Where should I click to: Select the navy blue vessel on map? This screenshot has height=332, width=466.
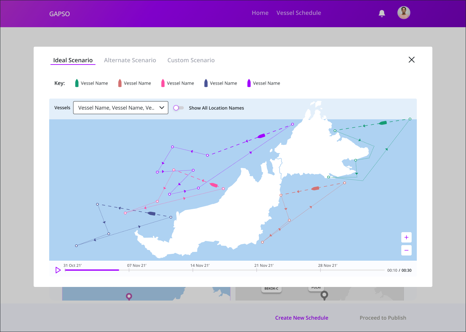(x=151, y=213)
